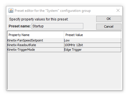The height and width of the screenshot is (96, 129).
Task: Click blank space right of Edge Trigger
Action: 101,50
